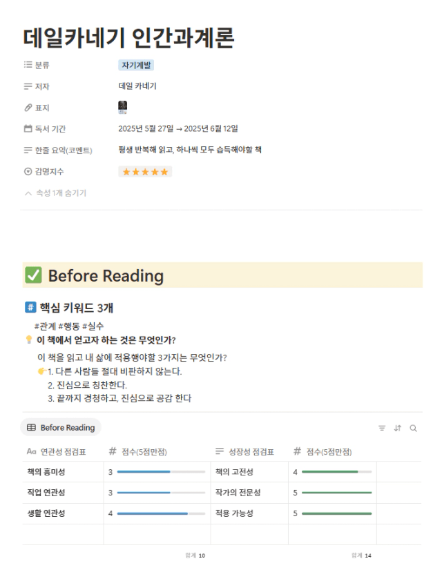Screen dimensions: 442x570
Task: Click the sort arrows icon
Action: tap(398, 428)
